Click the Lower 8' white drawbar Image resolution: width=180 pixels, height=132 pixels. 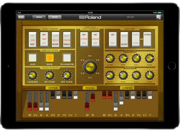coord(116,106)
